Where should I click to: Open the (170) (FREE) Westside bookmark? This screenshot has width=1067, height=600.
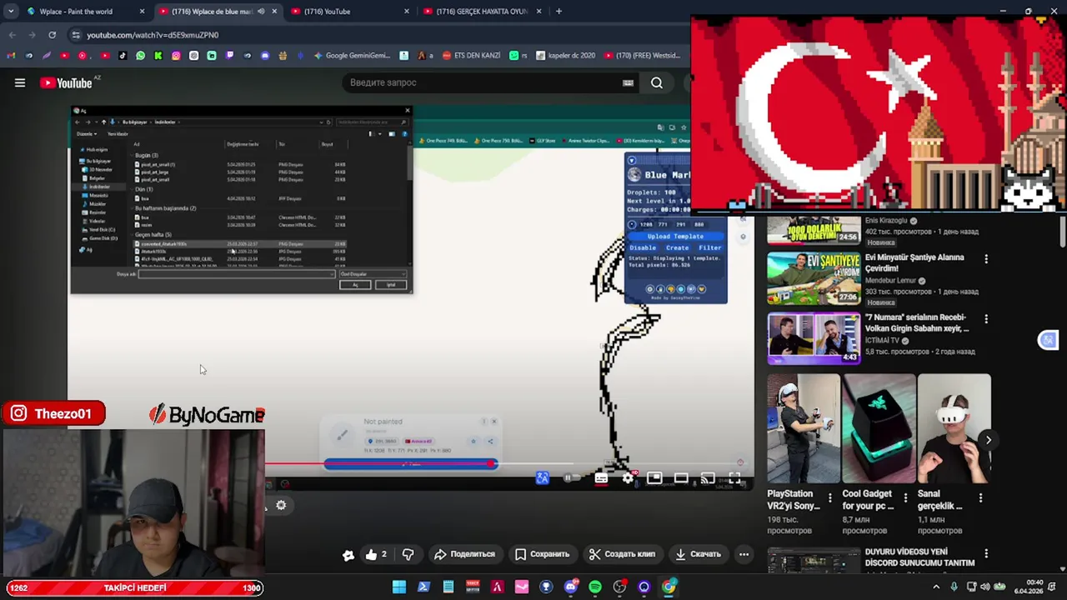tap(641, 56)
